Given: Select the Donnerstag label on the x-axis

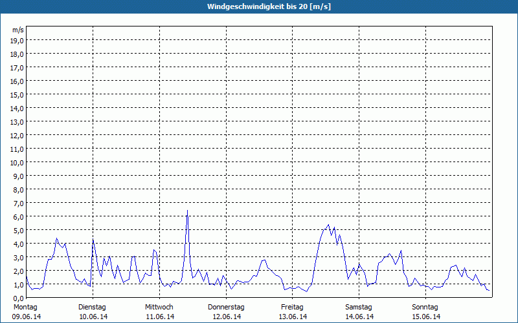Looking at the screenshot, I should [226, 307].
